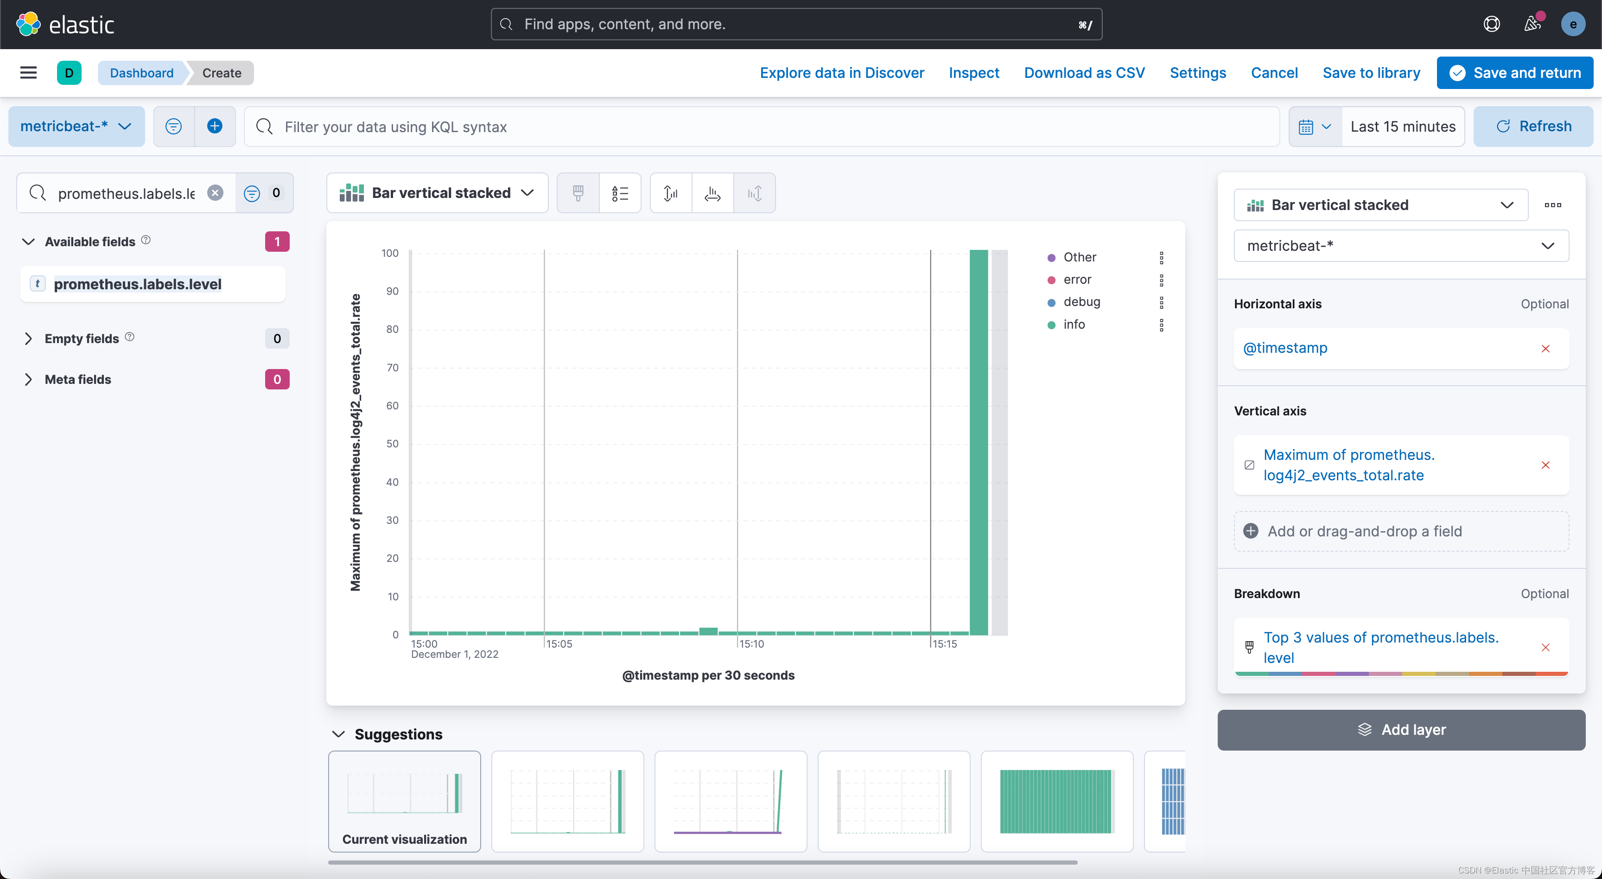
Task: Open legend settings icon
Action: point(620,193)
